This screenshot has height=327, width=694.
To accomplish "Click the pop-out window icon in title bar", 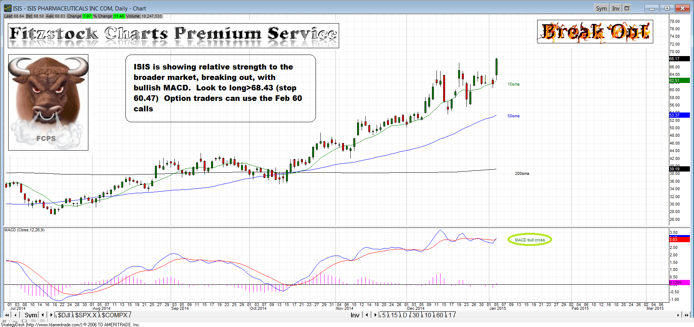I will tap(627, 8).
